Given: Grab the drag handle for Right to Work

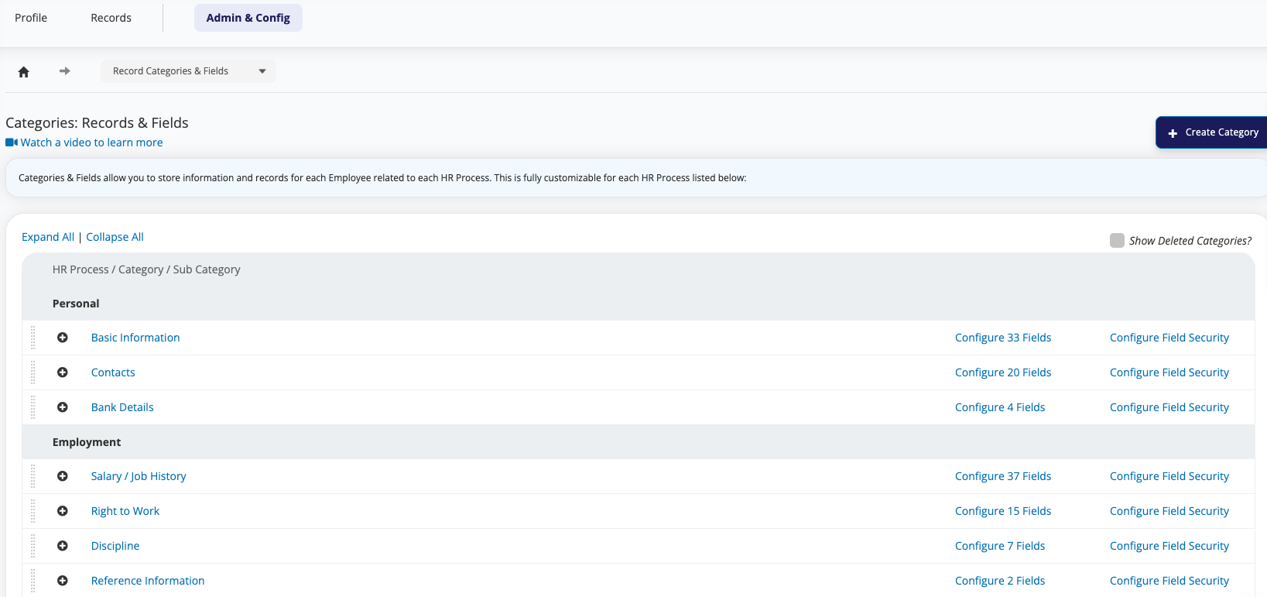Looking at the screenshot, I should tap(33, 511).
